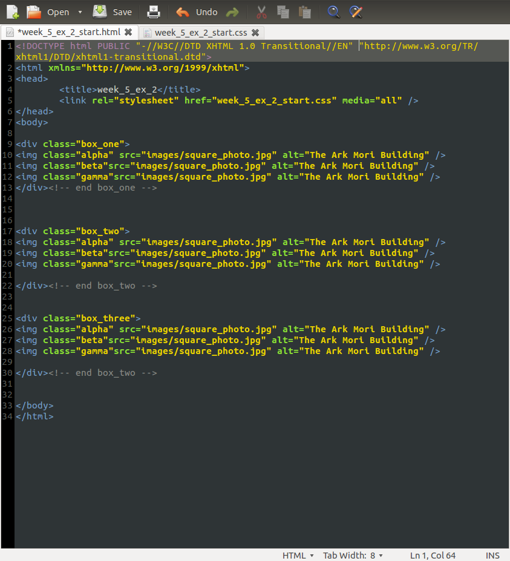Select the week_5_ex_2_start.html tab
510x561 pixels.
point(68,33)
